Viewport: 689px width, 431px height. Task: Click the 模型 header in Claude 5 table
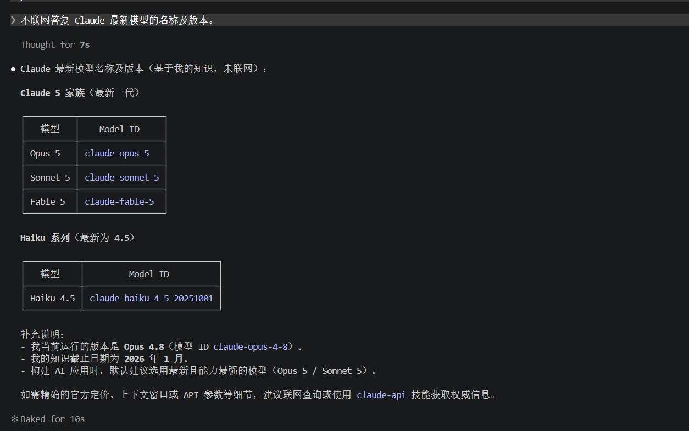(50, 129)
